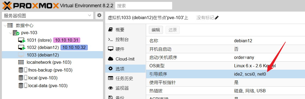Click the pencil icon to edit tags

coord(217,18)
